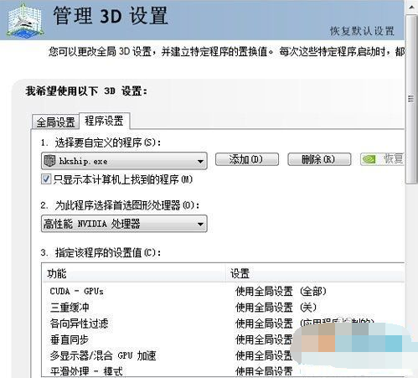This screenshot has height=378, width=418.
Task: Select the 程序设置 tab
Action: [x=104, y=121]
